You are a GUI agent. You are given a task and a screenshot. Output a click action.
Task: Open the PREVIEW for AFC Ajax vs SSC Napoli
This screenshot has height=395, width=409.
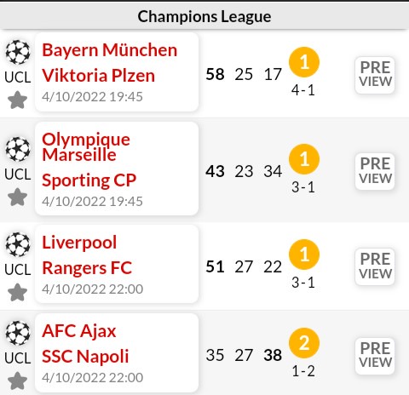(375, 356)
